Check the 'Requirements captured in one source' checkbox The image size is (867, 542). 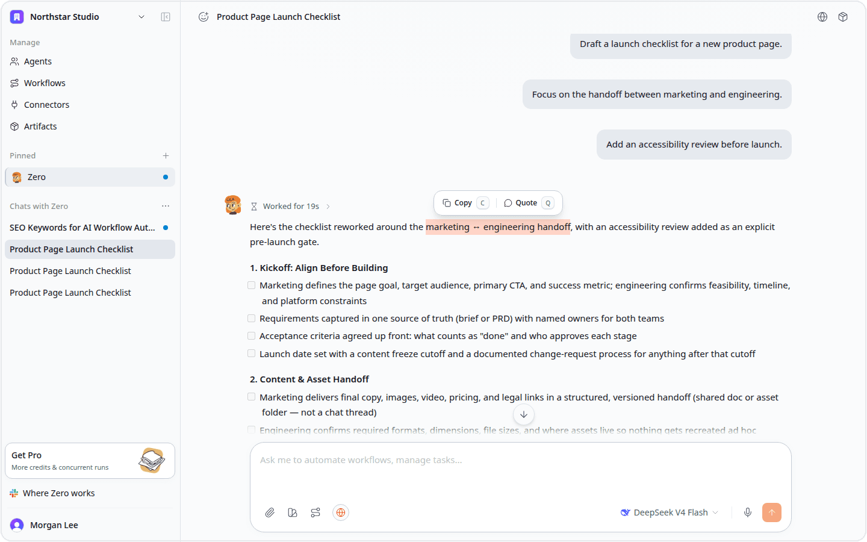252,318
